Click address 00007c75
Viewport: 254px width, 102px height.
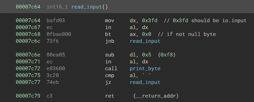[28, 75]
